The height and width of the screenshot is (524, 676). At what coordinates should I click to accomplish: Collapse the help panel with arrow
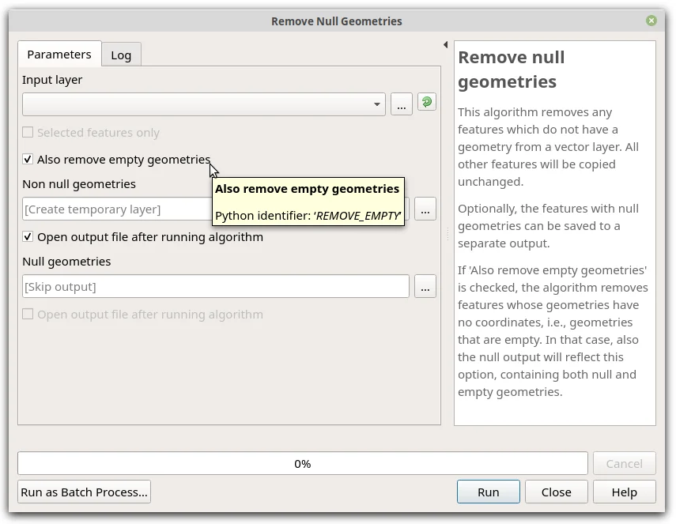point(445,45)
